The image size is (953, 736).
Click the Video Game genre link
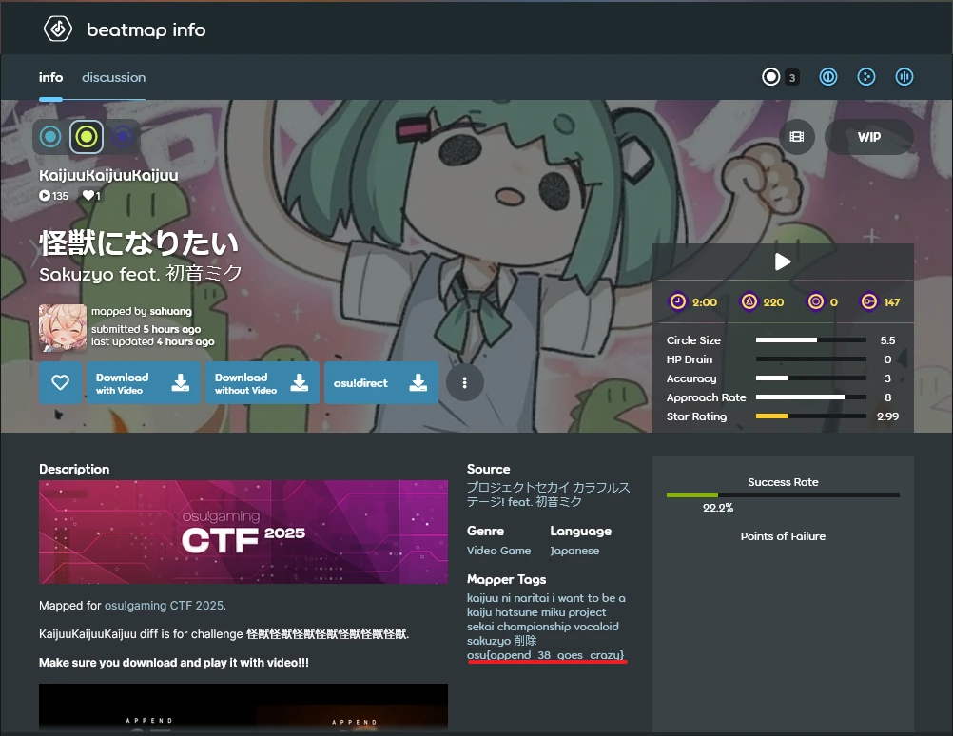pyautogui.click(x=498, y=551)
